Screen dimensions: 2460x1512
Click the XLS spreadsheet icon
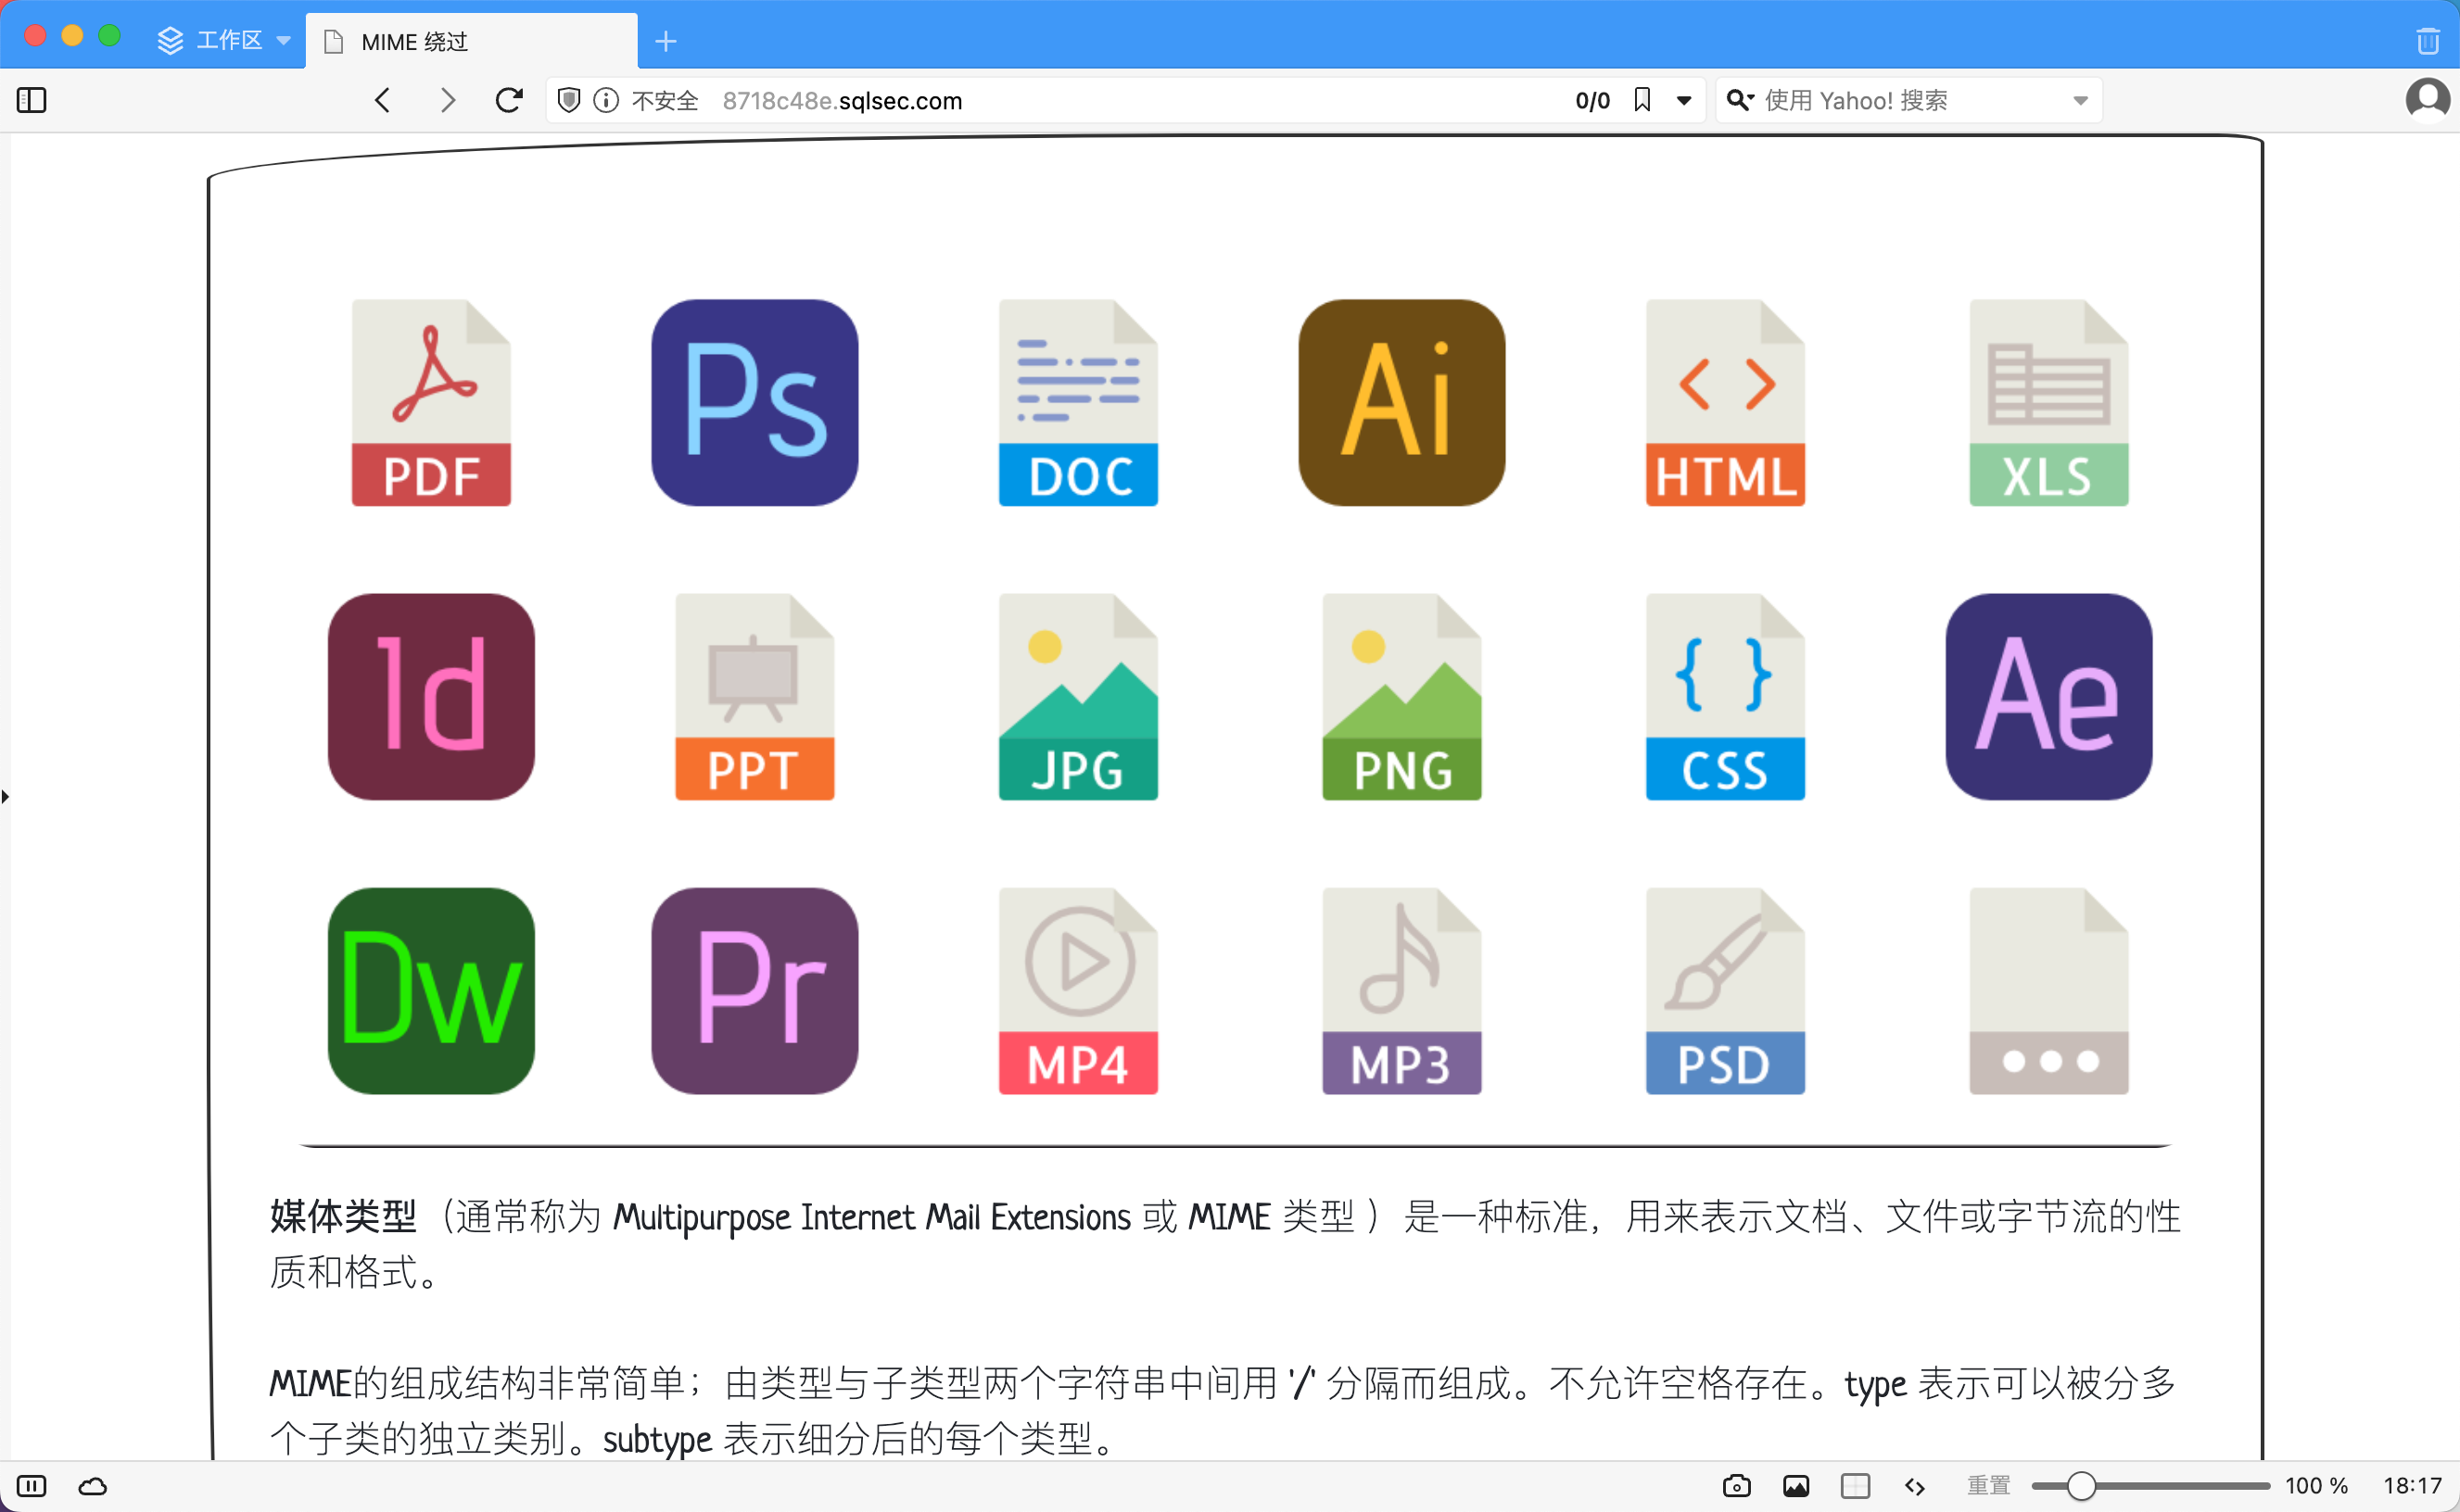tap(2048, 402)
